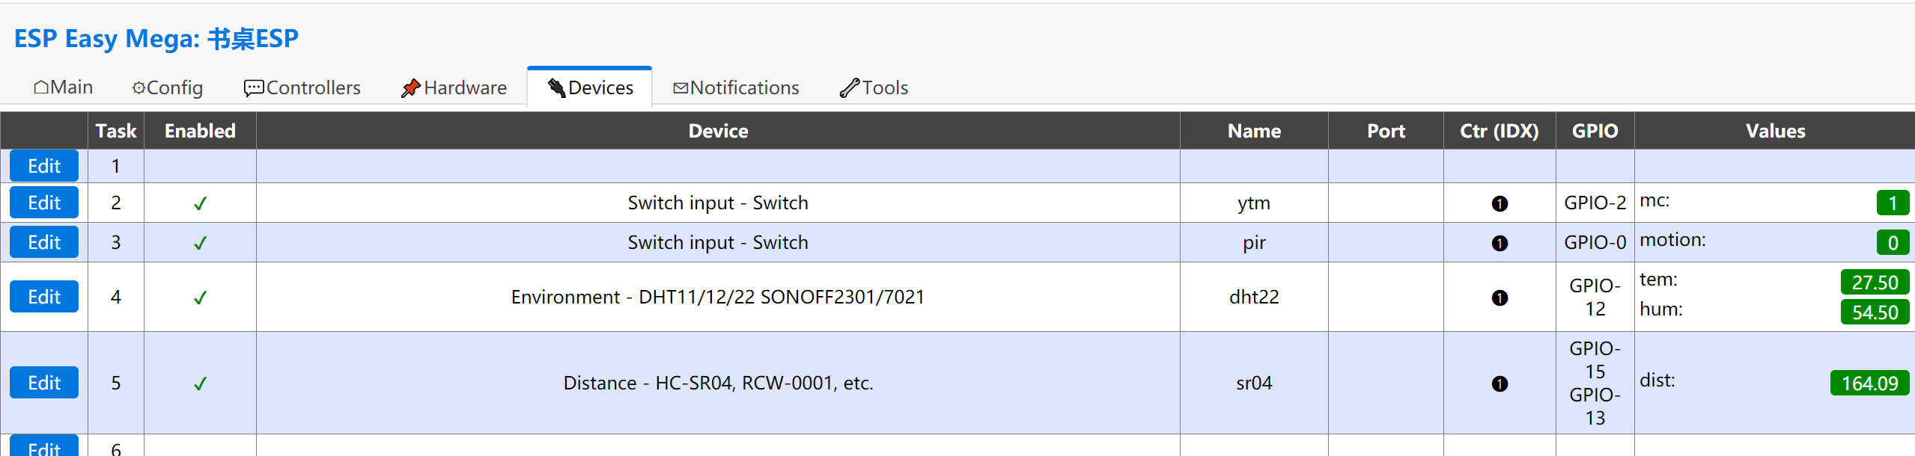
Task: Click the enabled checkmark for dht22 task
Action: [200, 298]
